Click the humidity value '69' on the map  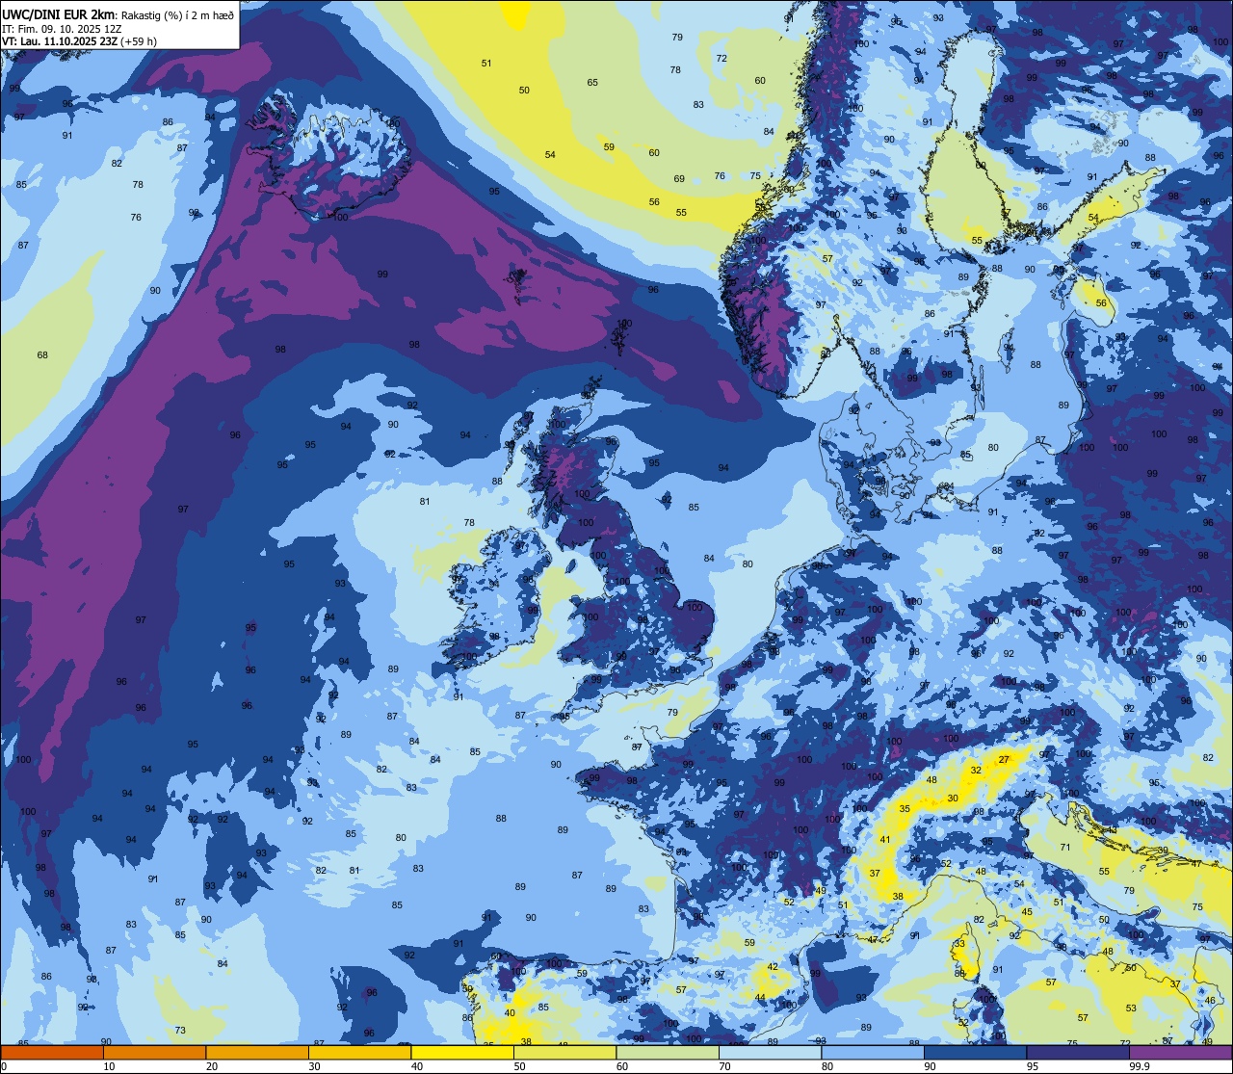click(x=679, y=179)
